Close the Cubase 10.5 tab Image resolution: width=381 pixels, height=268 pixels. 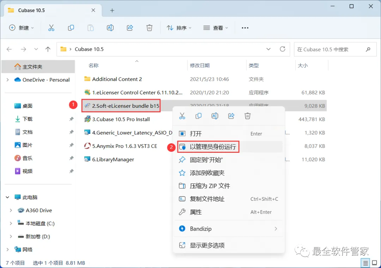93,10
